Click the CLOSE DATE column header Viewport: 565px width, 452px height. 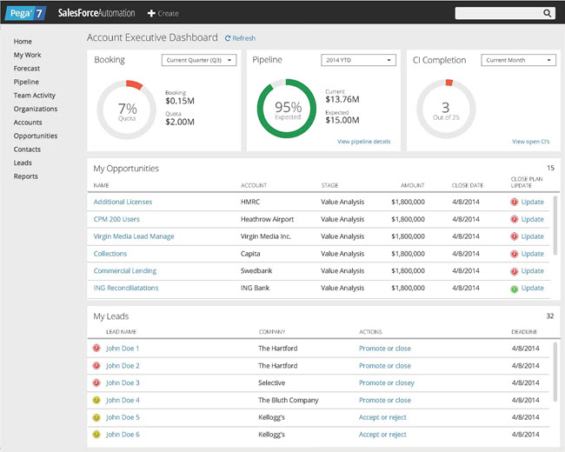468,185
